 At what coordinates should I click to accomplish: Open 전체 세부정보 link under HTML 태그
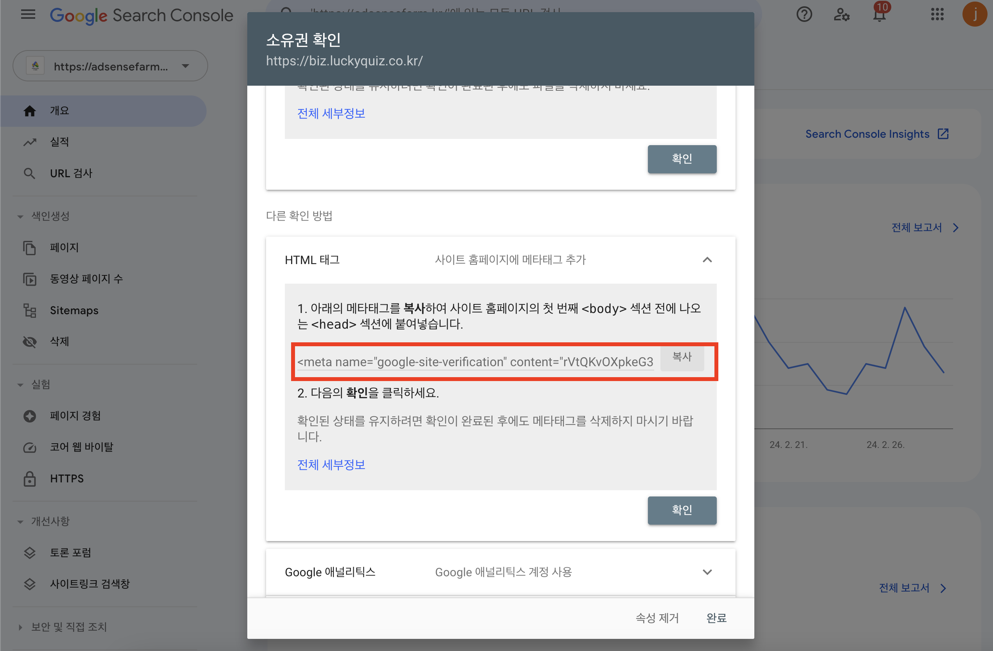(331, 465)
